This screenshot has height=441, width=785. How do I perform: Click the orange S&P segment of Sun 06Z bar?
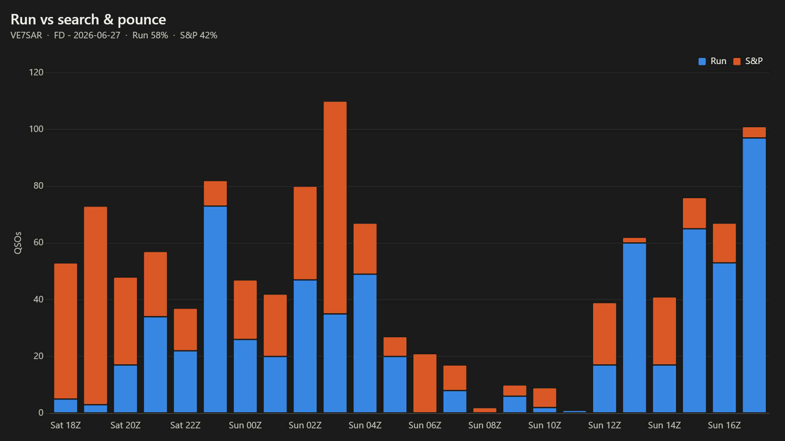[x=425, y=383]
